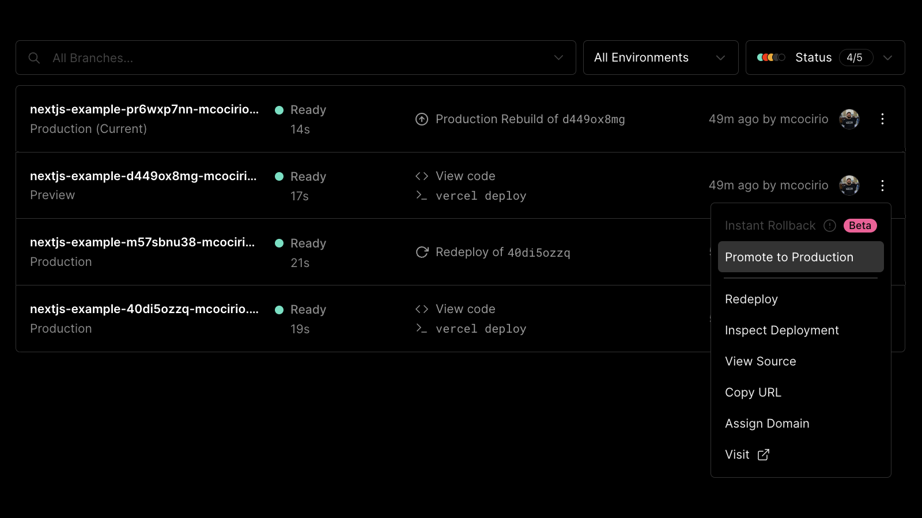This screenshot has height=518, width=922.
Task: Open the three-dot menu on the Production Current row
Action: click(882, 119)
